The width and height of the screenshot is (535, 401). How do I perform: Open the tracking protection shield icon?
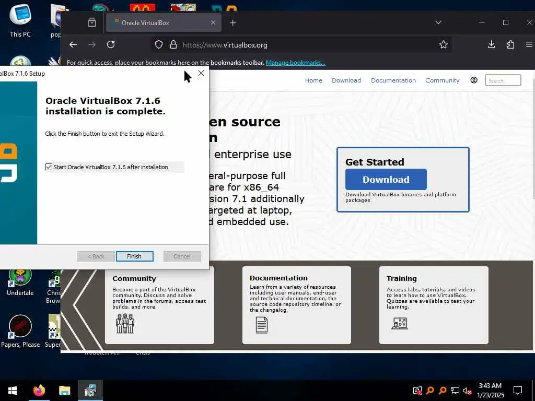(x=159, y=45)
